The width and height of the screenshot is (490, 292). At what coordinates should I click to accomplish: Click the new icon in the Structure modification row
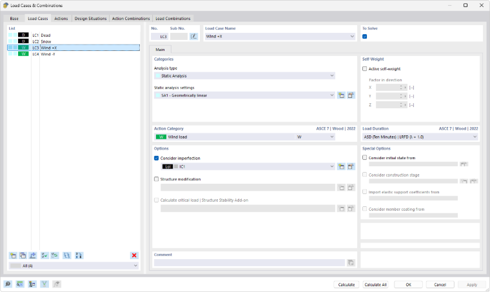(x=341, y=188)
